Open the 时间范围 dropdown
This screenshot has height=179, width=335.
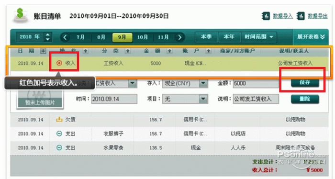259,37
